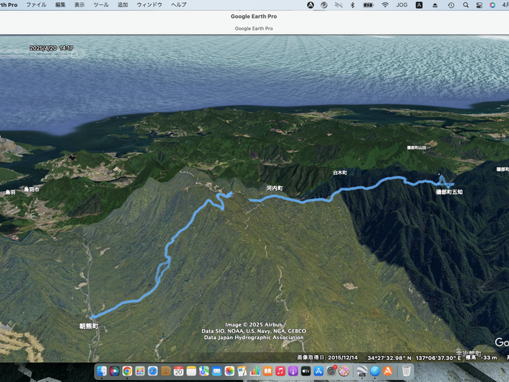Open the input source selector 'A'
The image size is (509, 382).
419,5
